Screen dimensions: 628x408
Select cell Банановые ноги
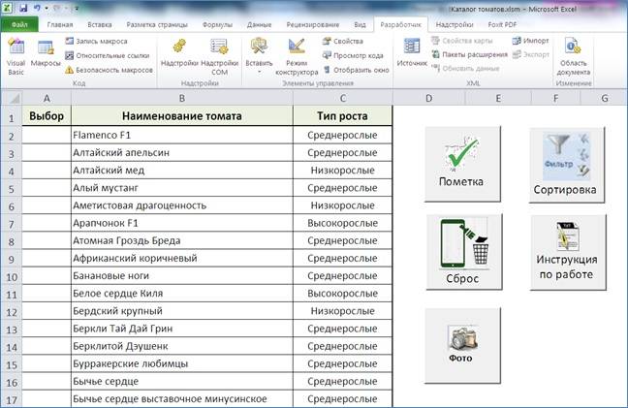pyautogui.click(x=182, y=276)
